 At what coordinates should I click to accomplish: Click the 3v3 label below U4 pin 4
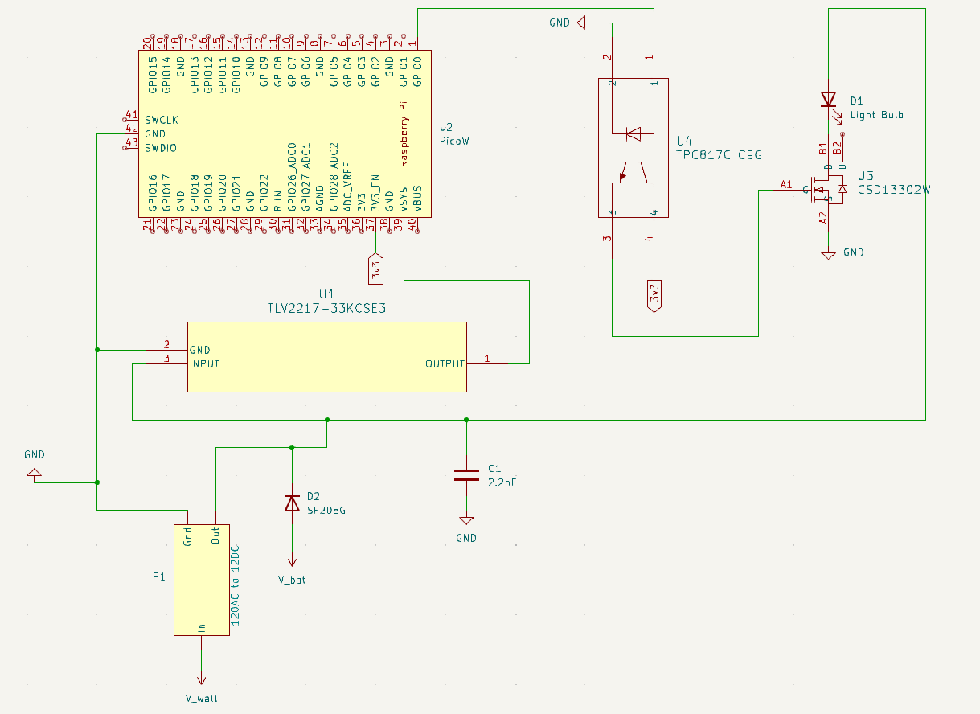[654, 296]
